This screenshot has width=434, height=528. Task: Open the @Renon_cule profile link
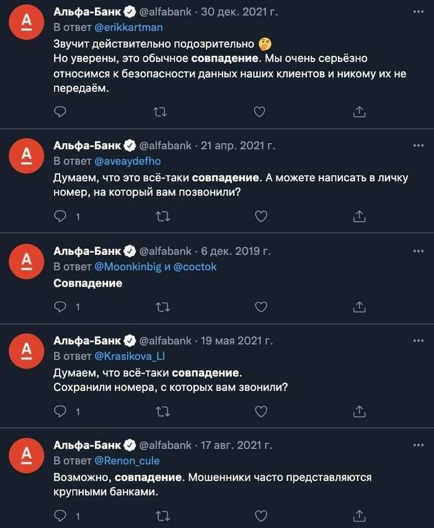(127, 461)
